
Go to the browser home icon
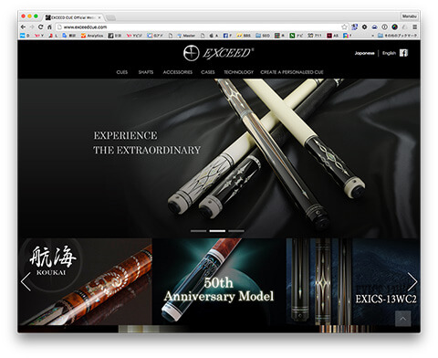coord(49,27)
